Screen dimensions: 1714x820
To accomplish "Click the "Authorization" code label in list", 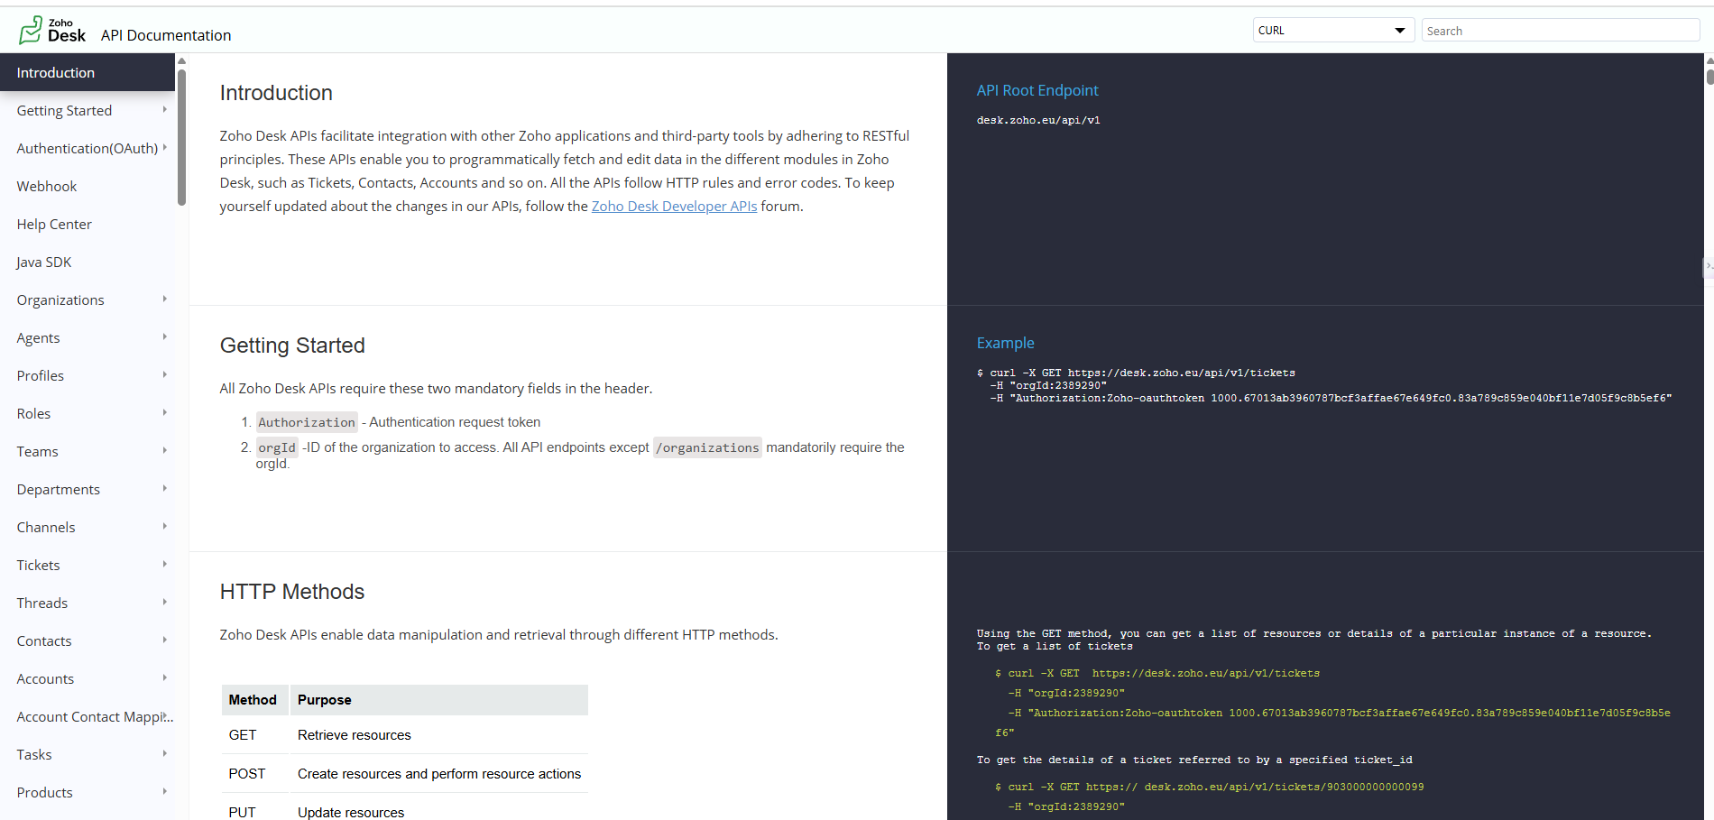I will click(x=307, y=422).
